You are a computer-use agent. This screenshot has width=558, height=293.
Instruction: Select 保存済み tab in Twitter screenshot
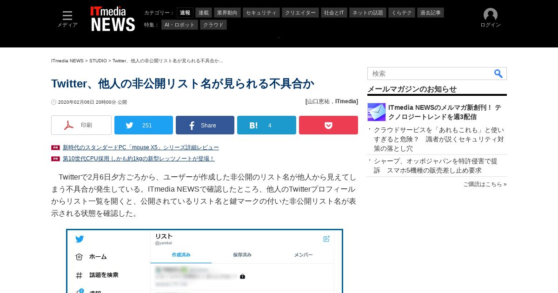(242, 255)
